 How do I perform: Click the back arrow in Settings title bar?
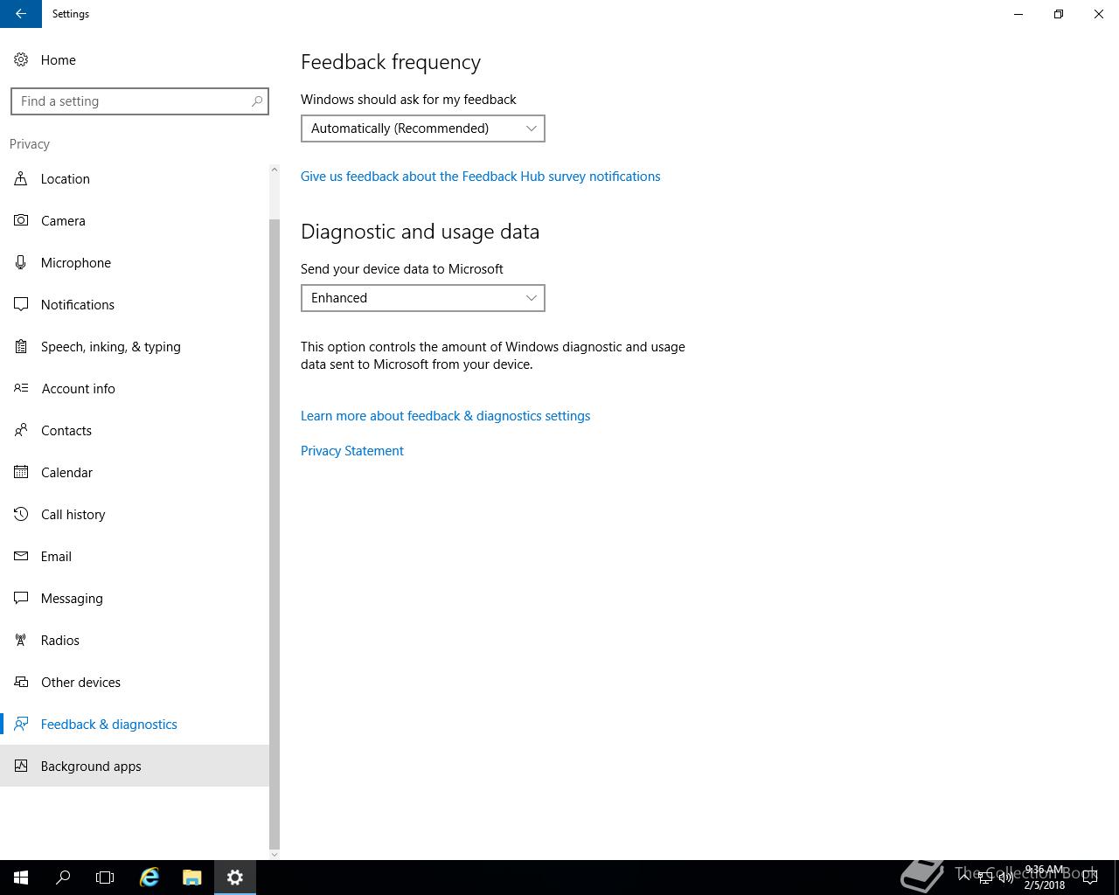[x=21, y=14]
